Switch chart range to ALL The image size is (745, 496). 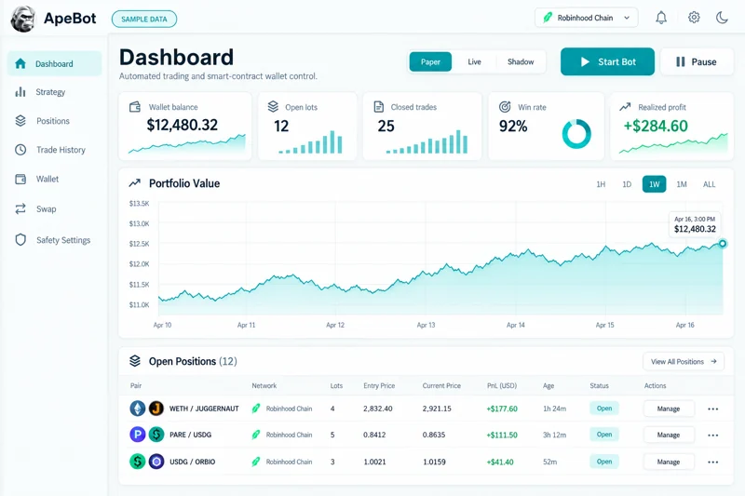coord(709,184)
